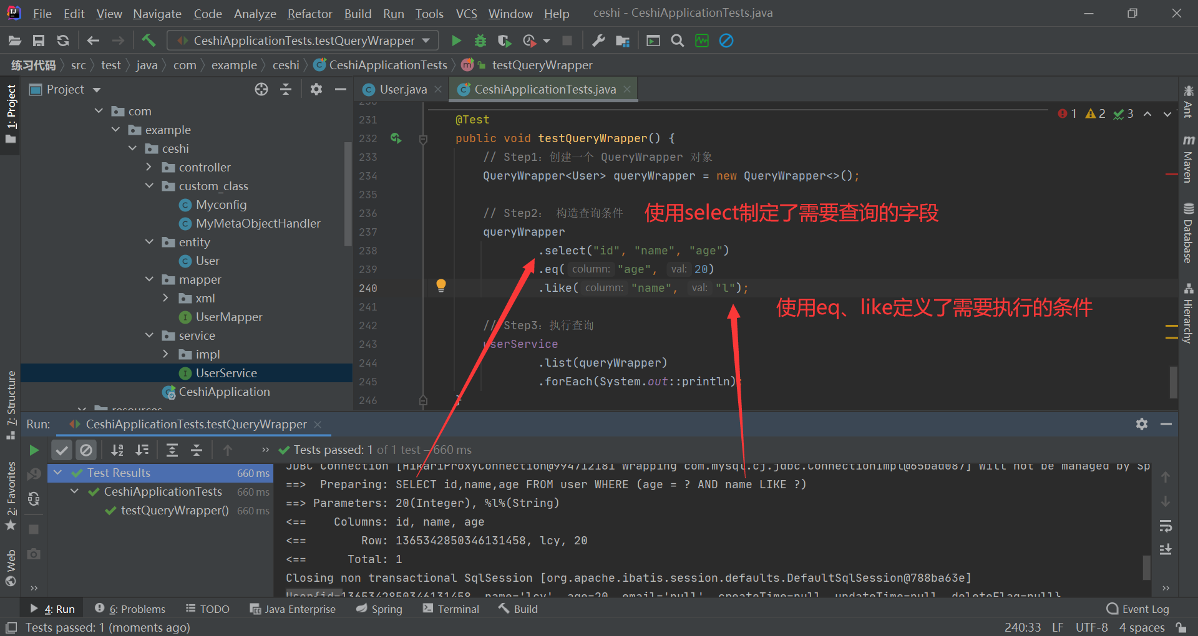The image size is (1198, 636).
Task: Open the 6: Problems tab
Action: point(130,609)
